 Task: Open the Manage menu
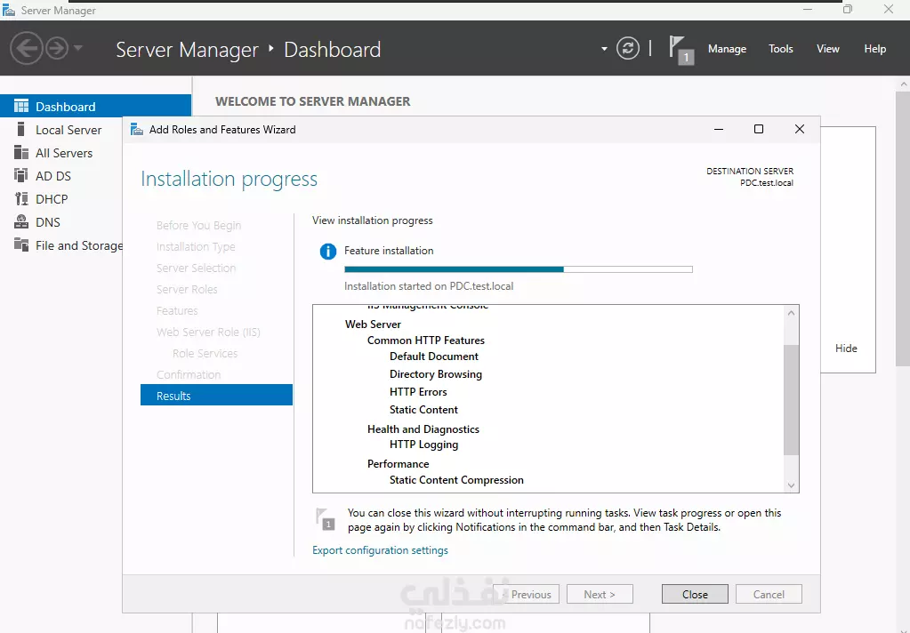727,49
